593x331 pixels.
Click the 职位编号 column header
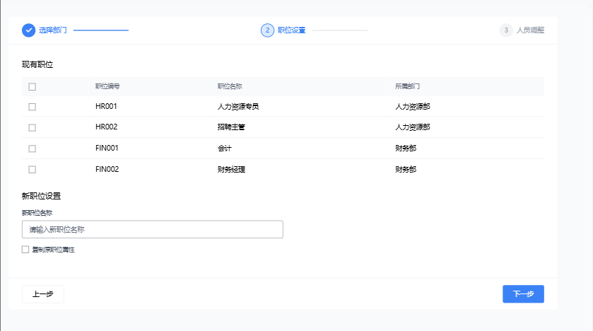point(107,87)
